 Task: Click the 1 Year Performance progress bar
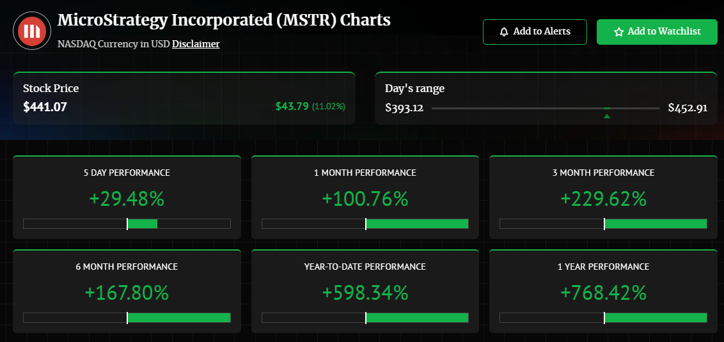[604, 318]
